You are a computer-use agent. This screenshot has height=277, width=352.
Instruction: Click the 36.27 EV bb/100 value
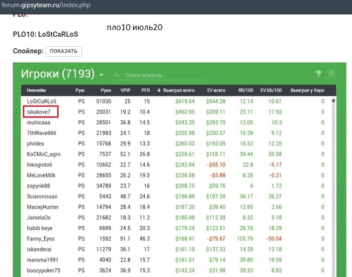coord(275,197)
